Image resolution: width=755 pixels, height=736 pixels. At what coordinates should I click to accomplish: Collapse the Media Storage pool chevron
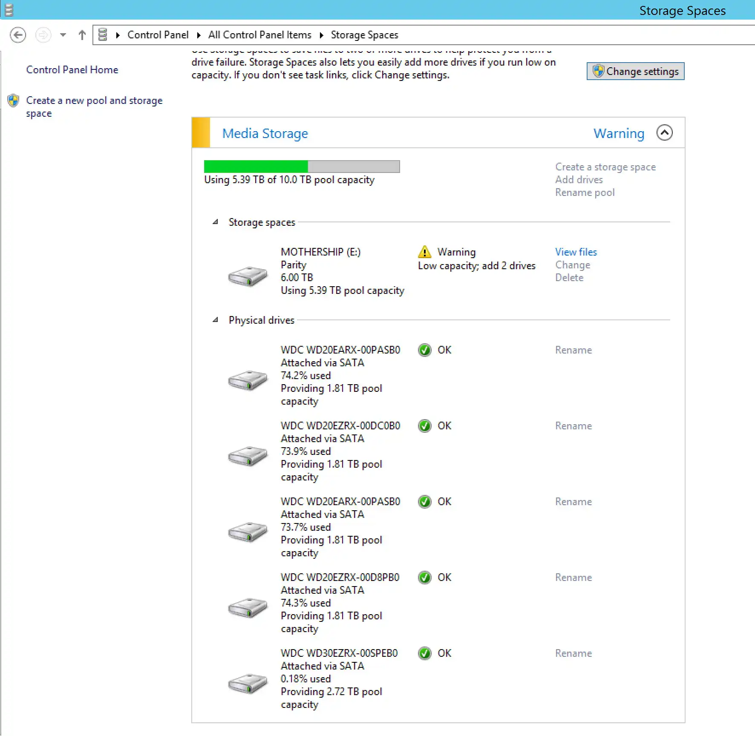point(664,132)
